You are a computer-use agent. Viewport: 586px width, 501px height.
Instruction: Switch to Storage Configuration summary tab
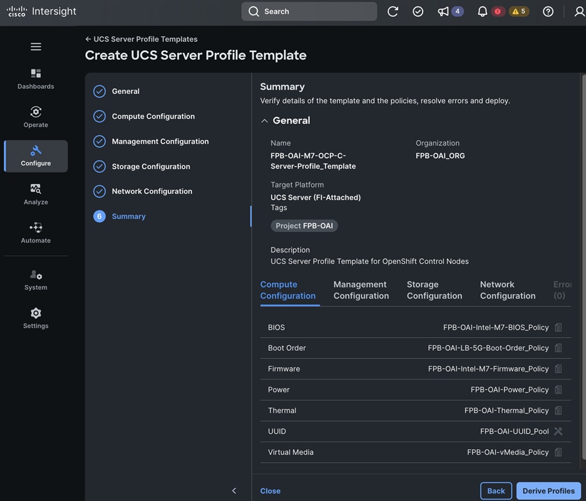434,290
